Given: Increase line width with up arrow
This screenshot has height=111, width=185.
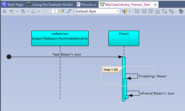Looking at the screenshot, I should pos(55,10).
